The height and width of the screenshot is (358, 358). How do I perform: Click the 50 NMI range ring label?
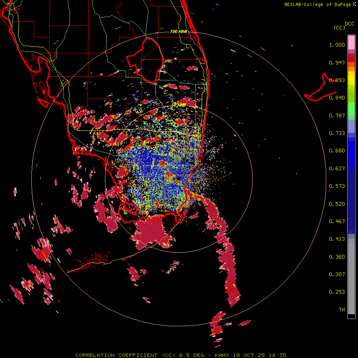[179, 105]
